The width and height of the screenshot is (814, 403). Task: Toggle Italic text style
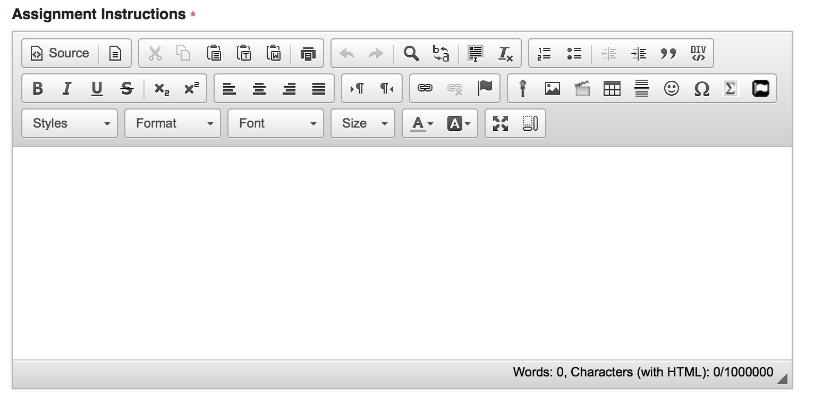[x=67, y=88]
